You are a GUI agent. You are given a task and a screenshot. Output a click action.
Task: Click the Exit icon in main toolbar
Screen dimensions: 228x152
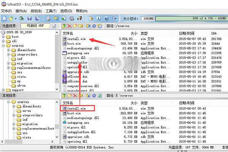(x=114, y=19)
